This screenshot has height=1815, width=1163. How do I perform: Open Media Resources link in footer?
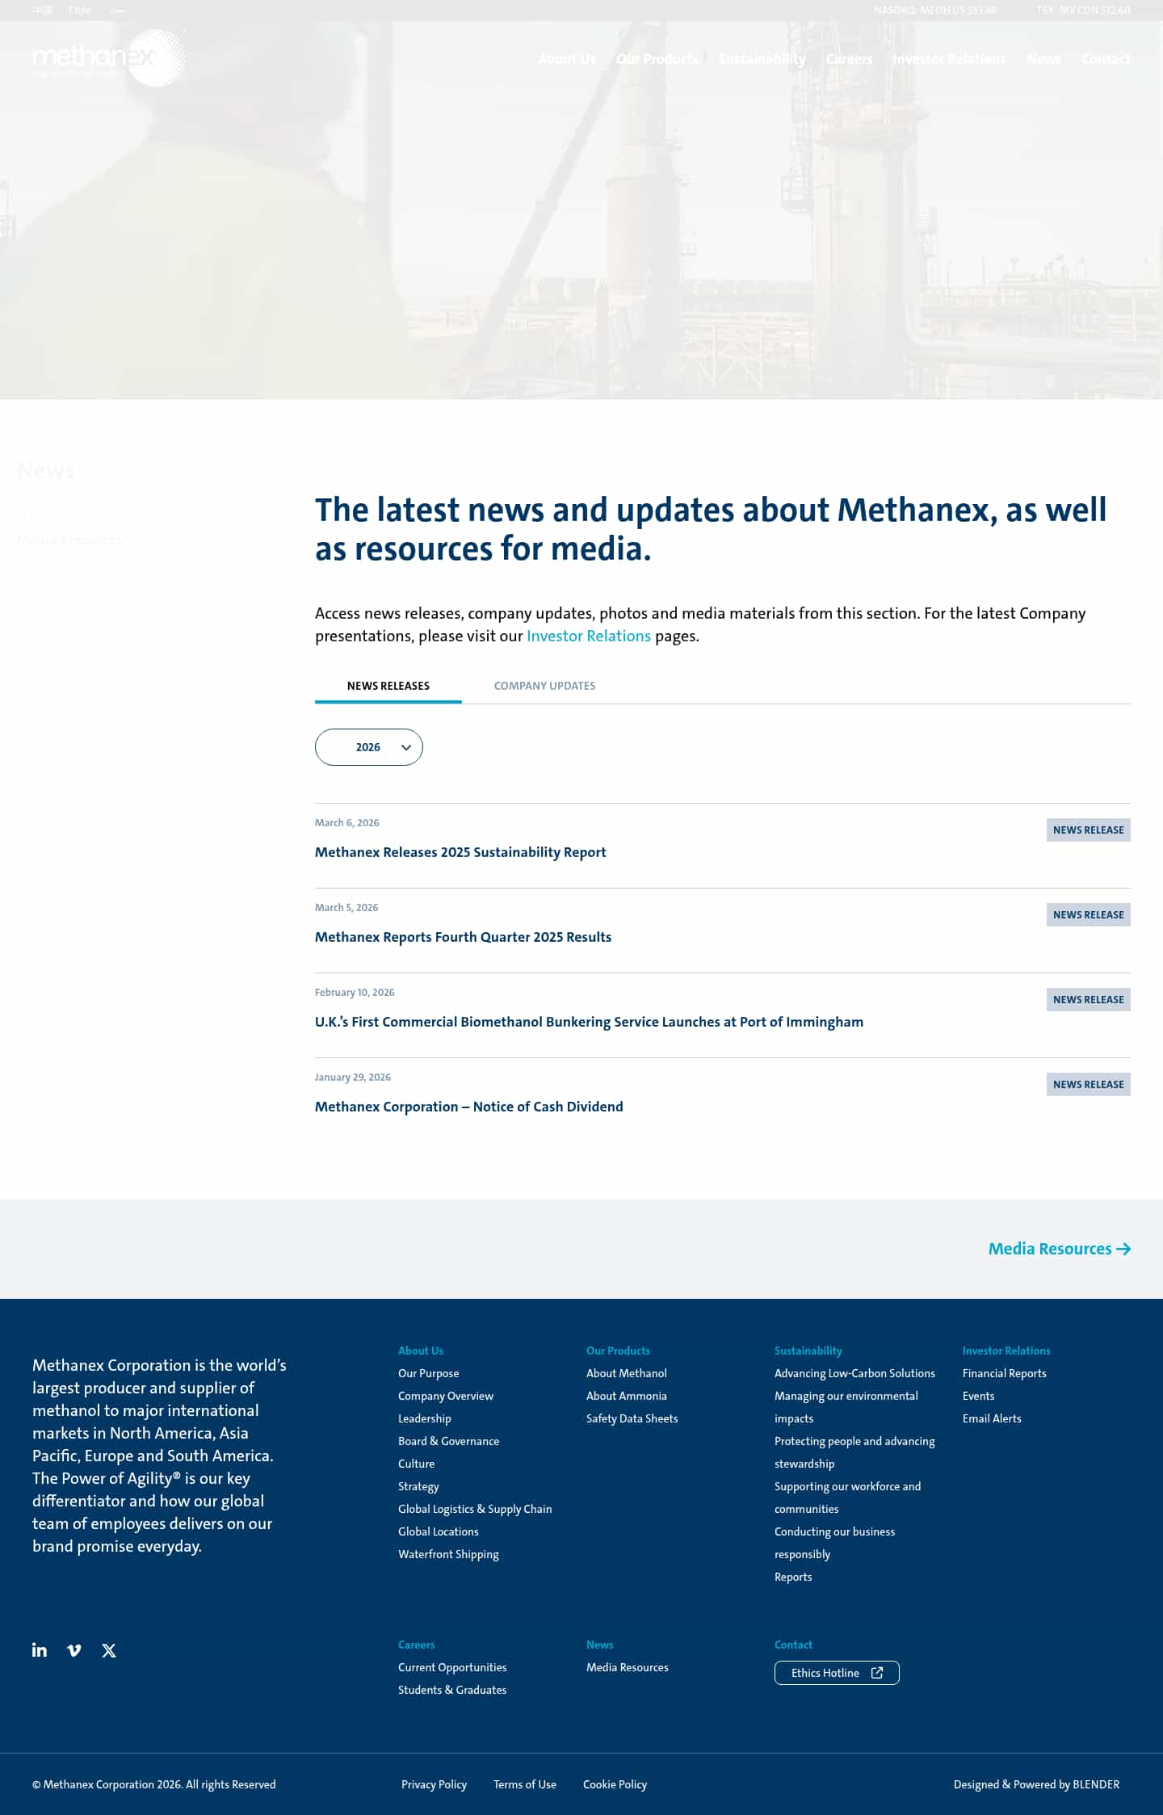click(x=628, y=1667)
